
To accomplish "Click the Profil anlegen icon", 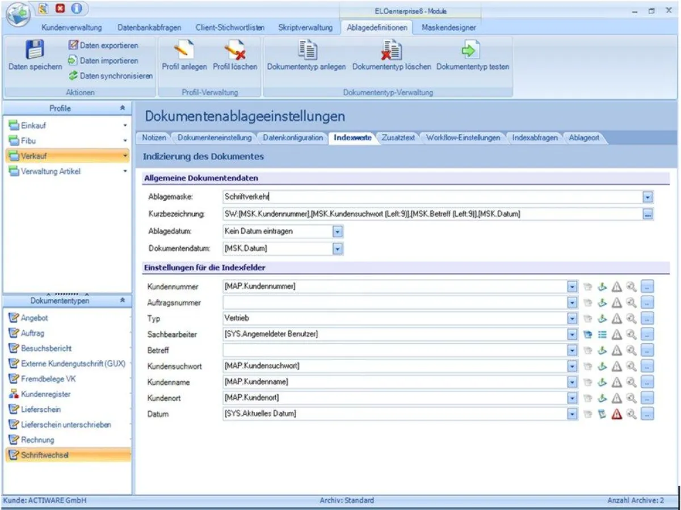I will click(184, 50).
